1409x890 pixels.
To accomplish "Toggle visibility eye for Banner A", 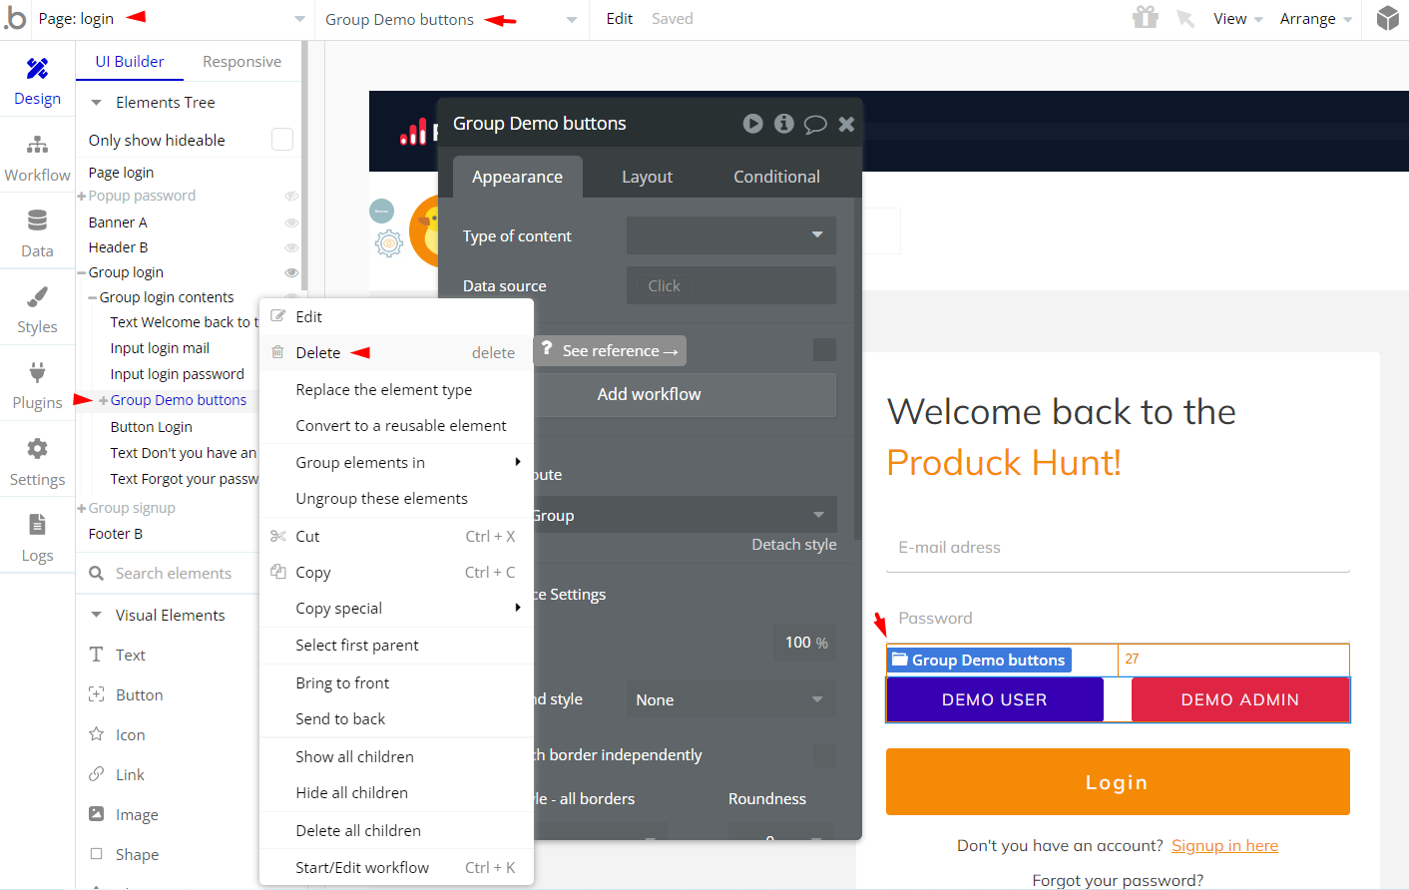I will tap(291, 222).
